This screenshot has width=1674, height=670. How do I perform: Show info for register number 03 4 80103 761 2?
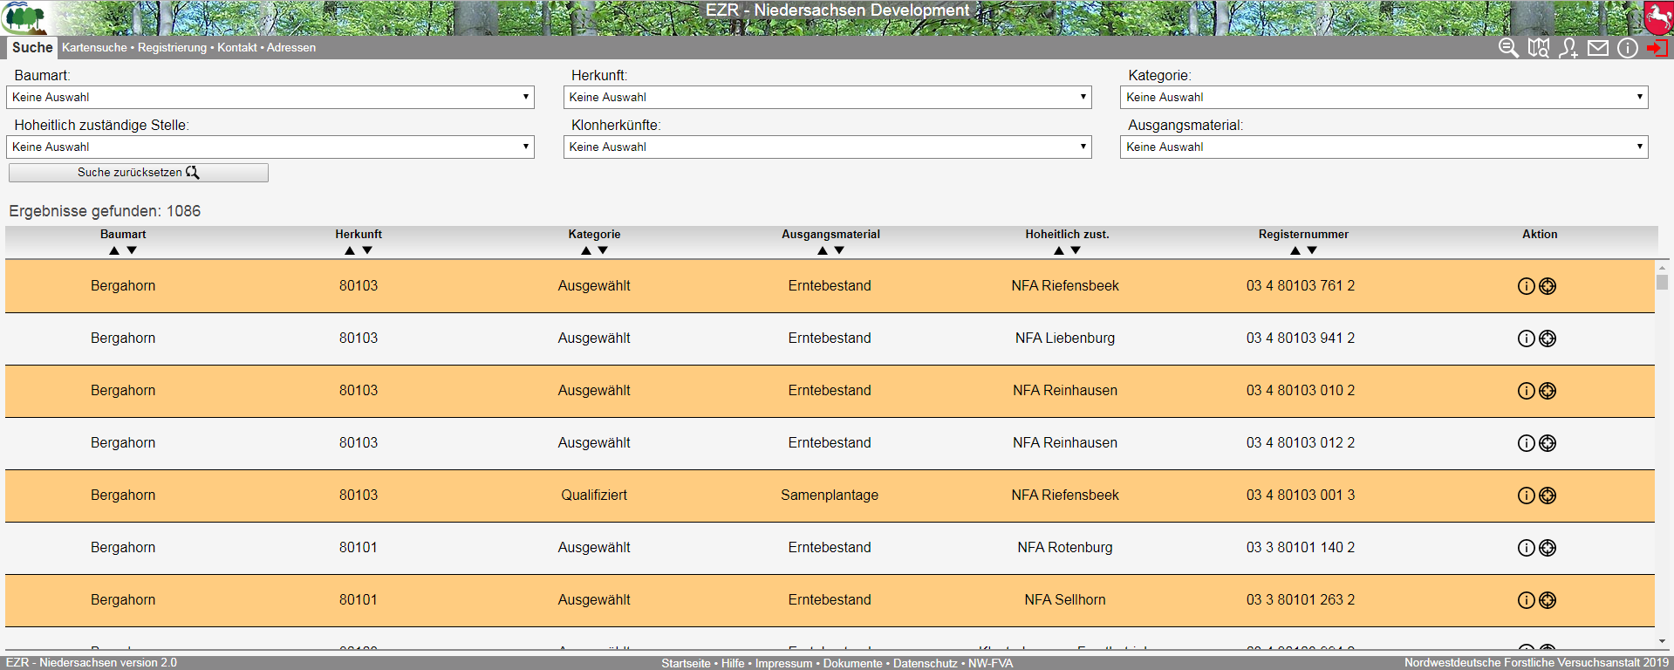1526,286
